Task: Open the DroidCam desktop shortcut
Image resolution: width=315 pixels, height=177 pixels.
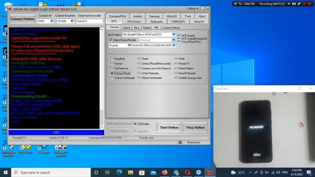Action: pos(26,149)
